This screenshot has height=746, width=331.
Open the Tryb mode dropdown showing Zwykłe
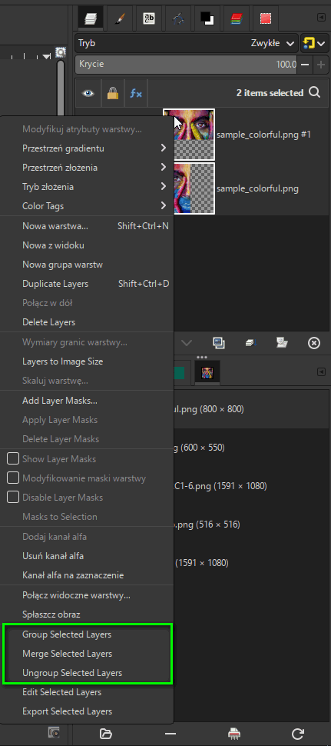187,43
